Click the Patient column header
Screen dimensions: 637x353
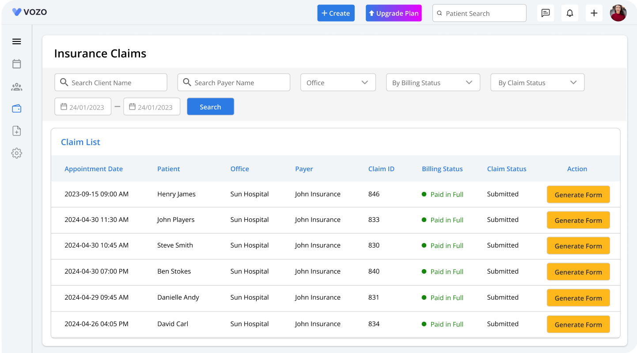(x=169, y=169)
